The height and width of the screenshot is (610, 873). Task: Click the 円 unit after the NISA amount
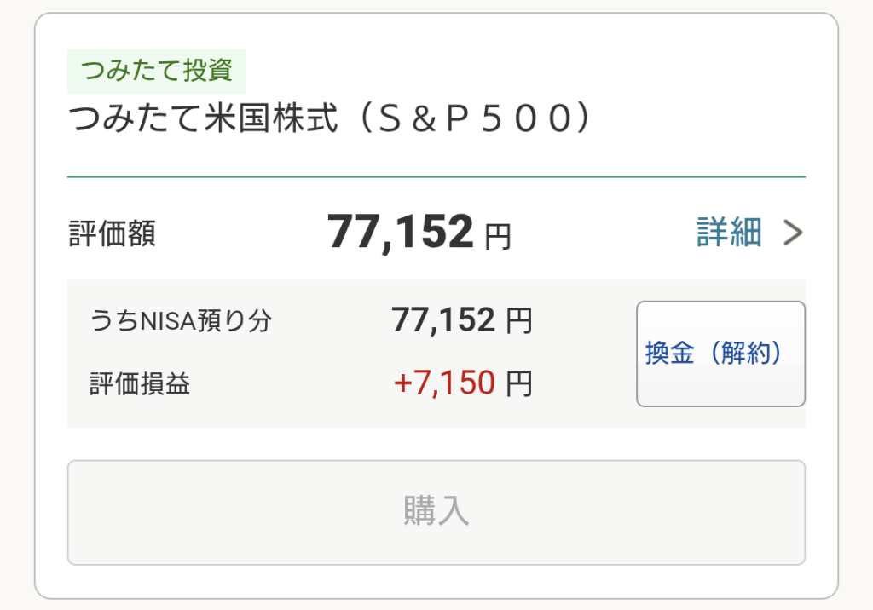click(x=518, y=321)
